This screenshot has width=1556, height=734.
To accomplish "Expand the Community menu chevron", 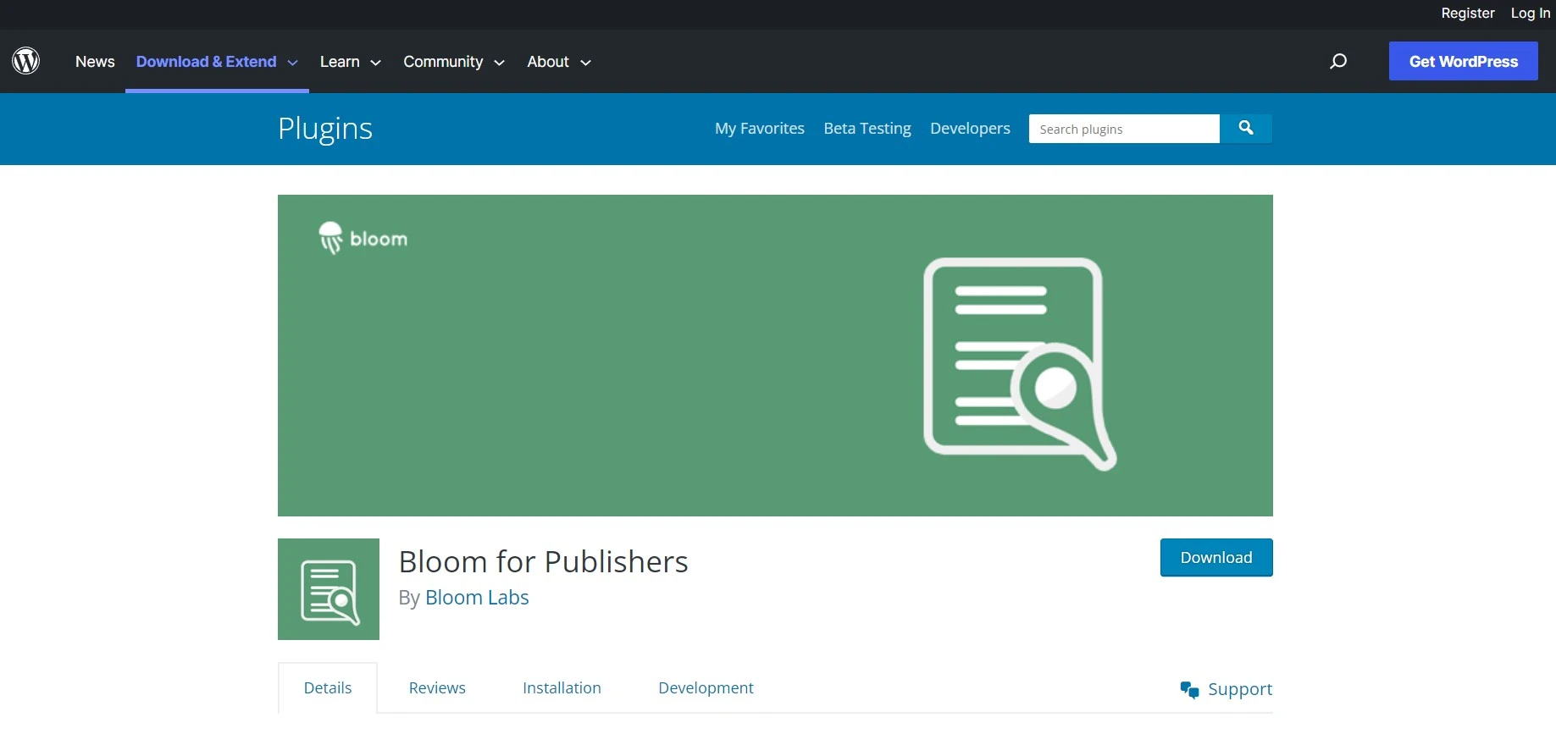I will point(500,63).
